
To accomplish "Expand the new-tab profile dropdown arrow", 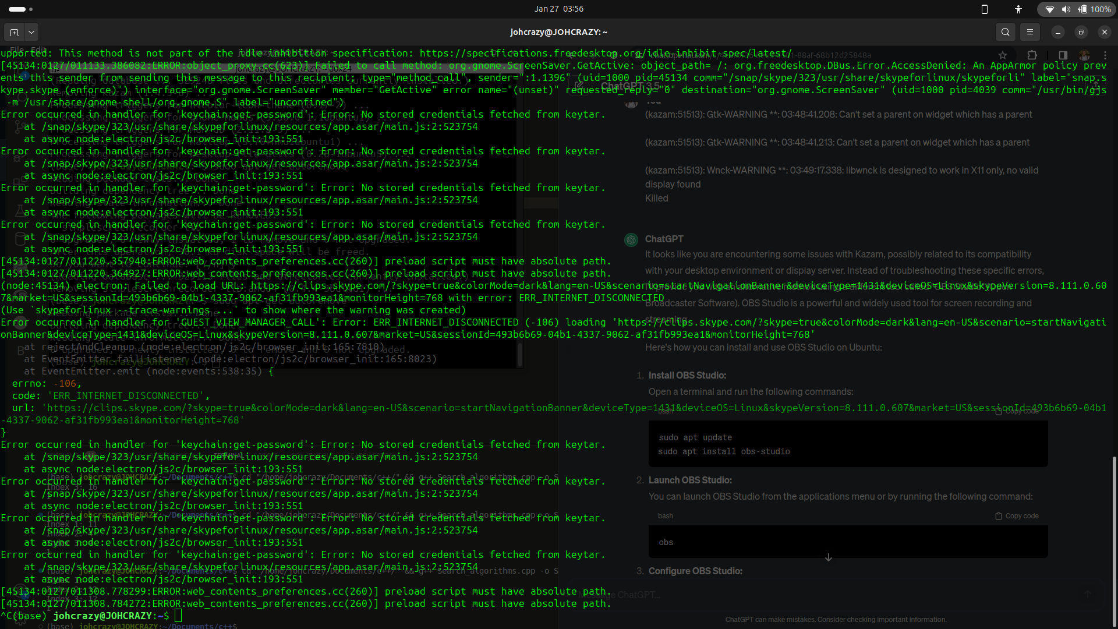I will (31, 32).
